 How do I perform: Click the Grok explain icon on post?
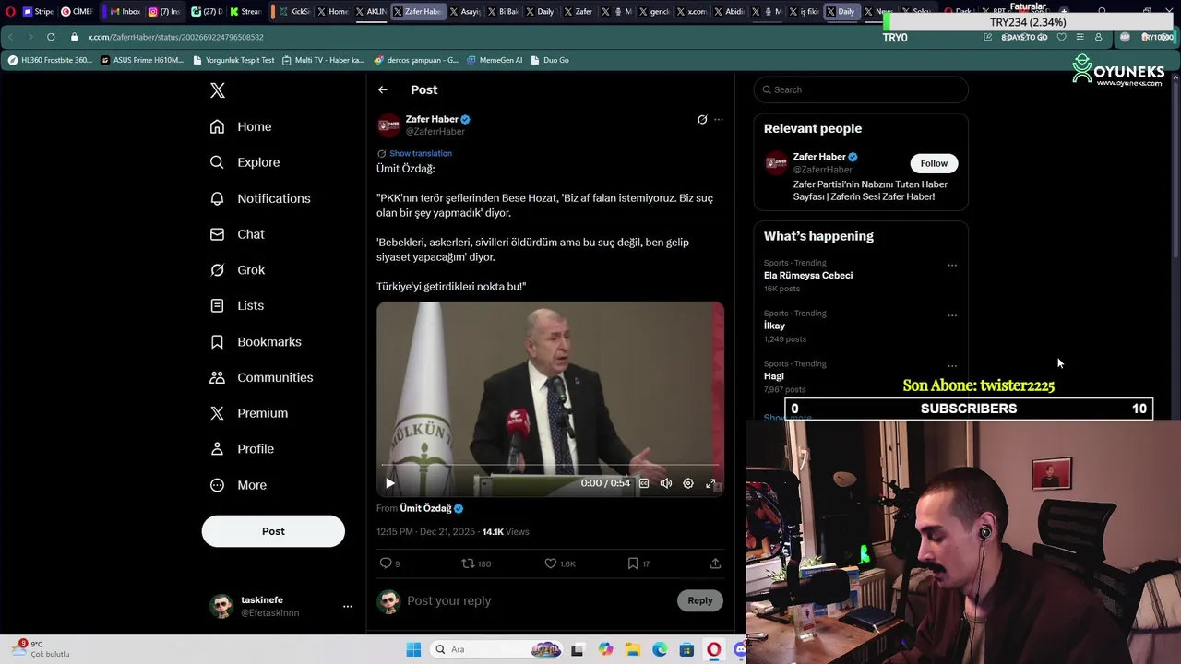[x=702, y=119]
